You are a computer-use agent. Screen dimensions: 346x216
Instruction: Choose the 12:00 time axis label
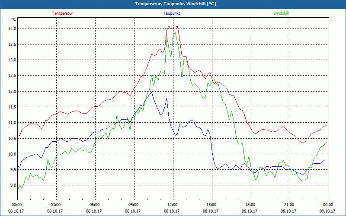[173, 205]
